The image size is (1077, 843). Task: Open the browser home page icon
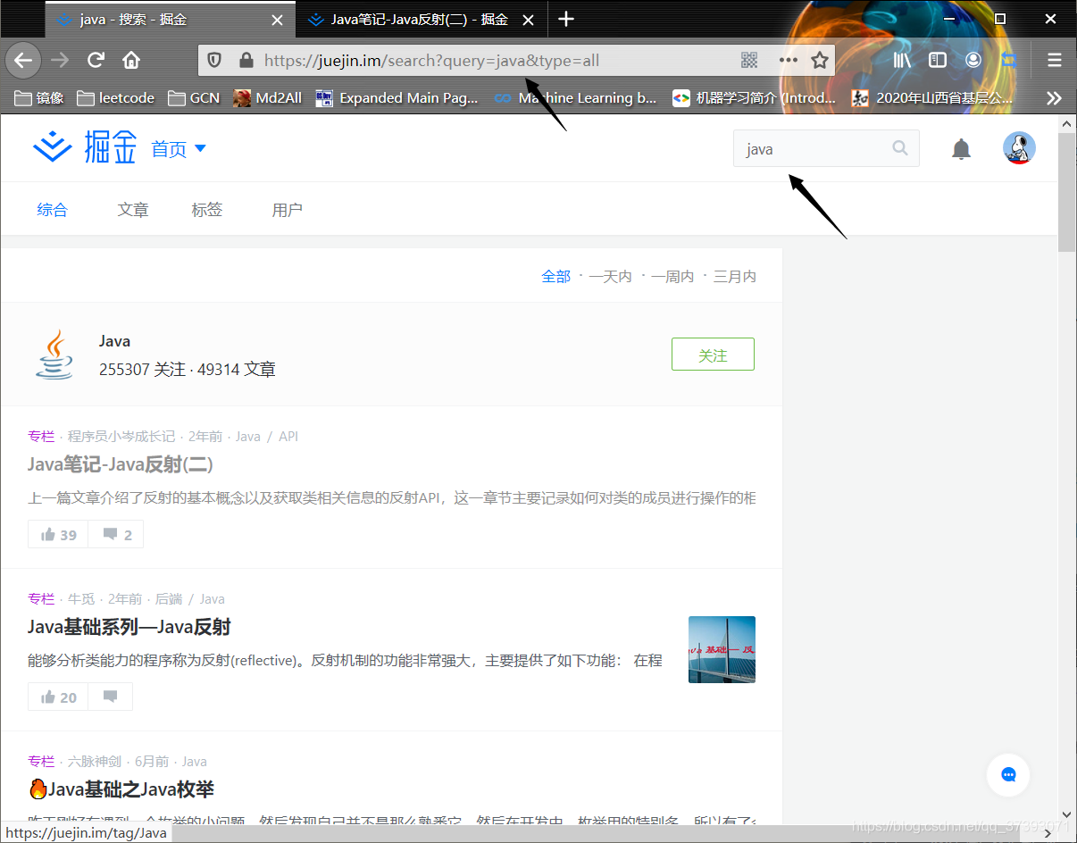[131, 61]
